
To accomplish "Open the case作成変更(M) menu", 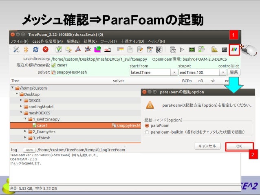I will click(x=48, y=41).
